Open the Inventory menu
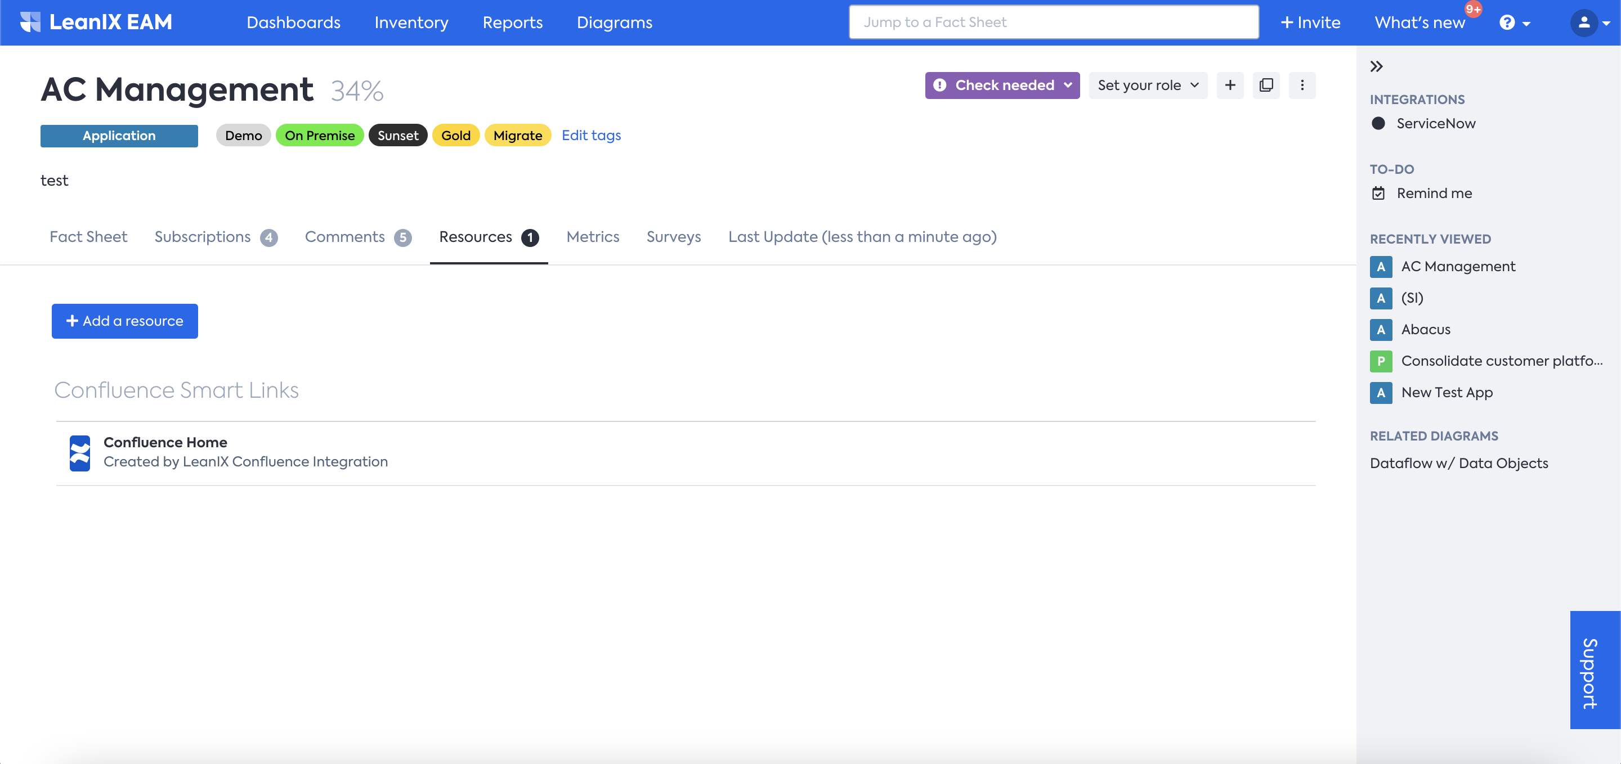This screenshot has width=1621, height=764. pos(411,23)
